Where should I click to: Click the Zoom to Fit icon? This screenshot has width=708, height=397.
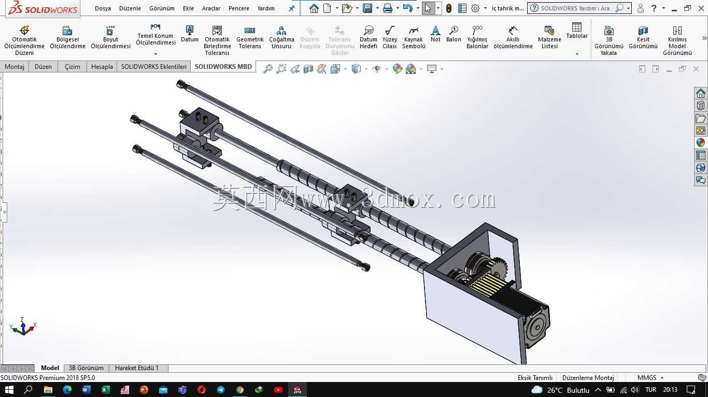[268, 69]
